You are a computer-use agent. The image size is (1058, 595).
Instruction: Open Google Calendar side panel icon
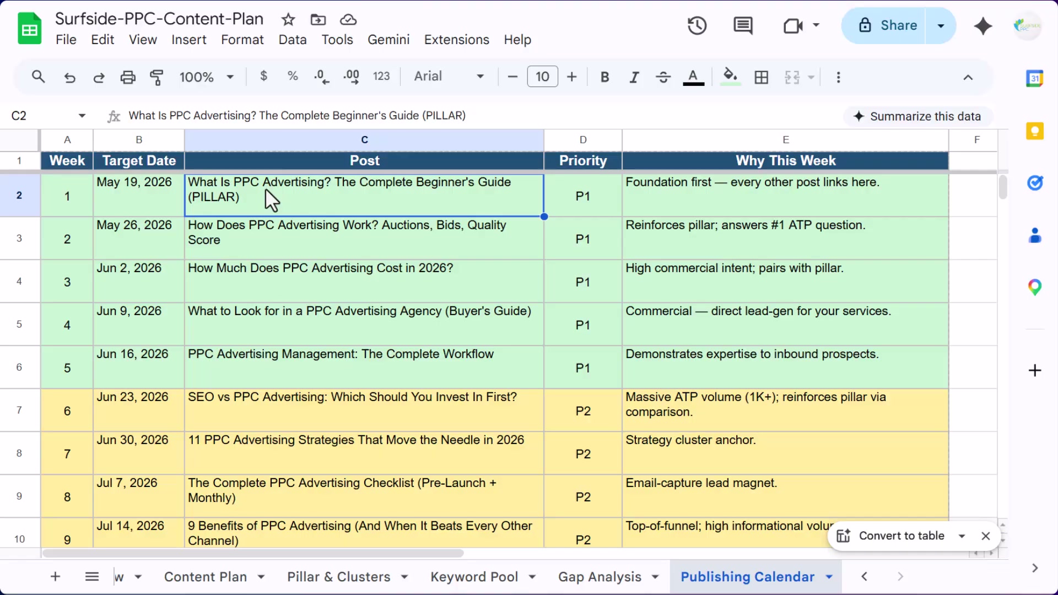pyautogui.click(x=1034, y=78)
